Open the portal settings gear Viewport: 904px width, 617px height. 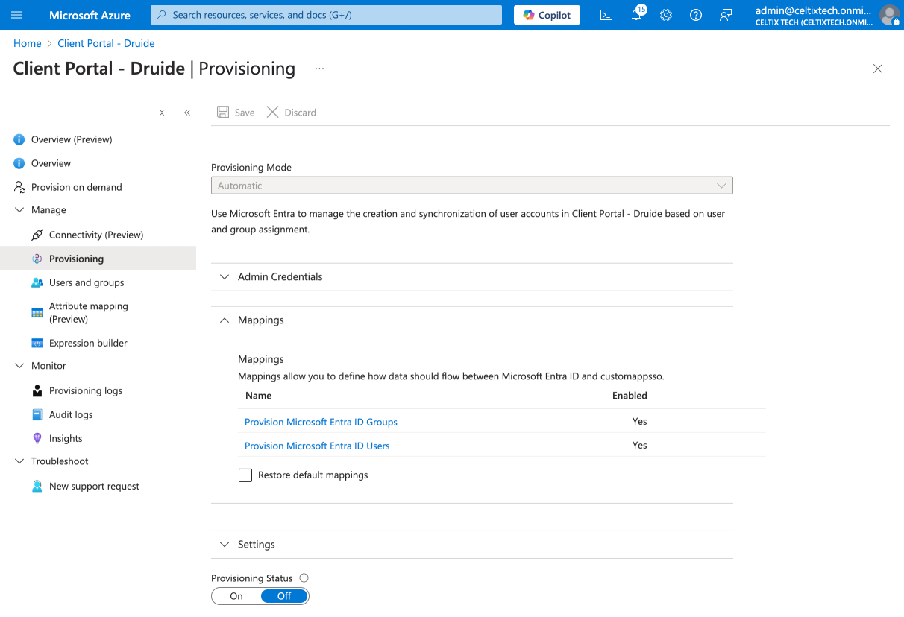coord(666,15)
